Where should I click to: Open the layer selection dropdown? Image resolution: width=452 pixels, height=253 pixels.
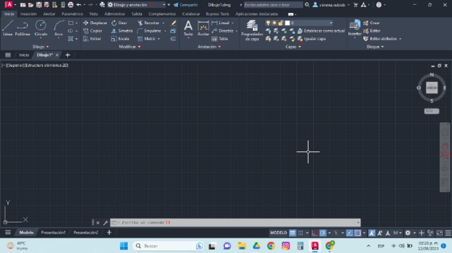point(331,23)
